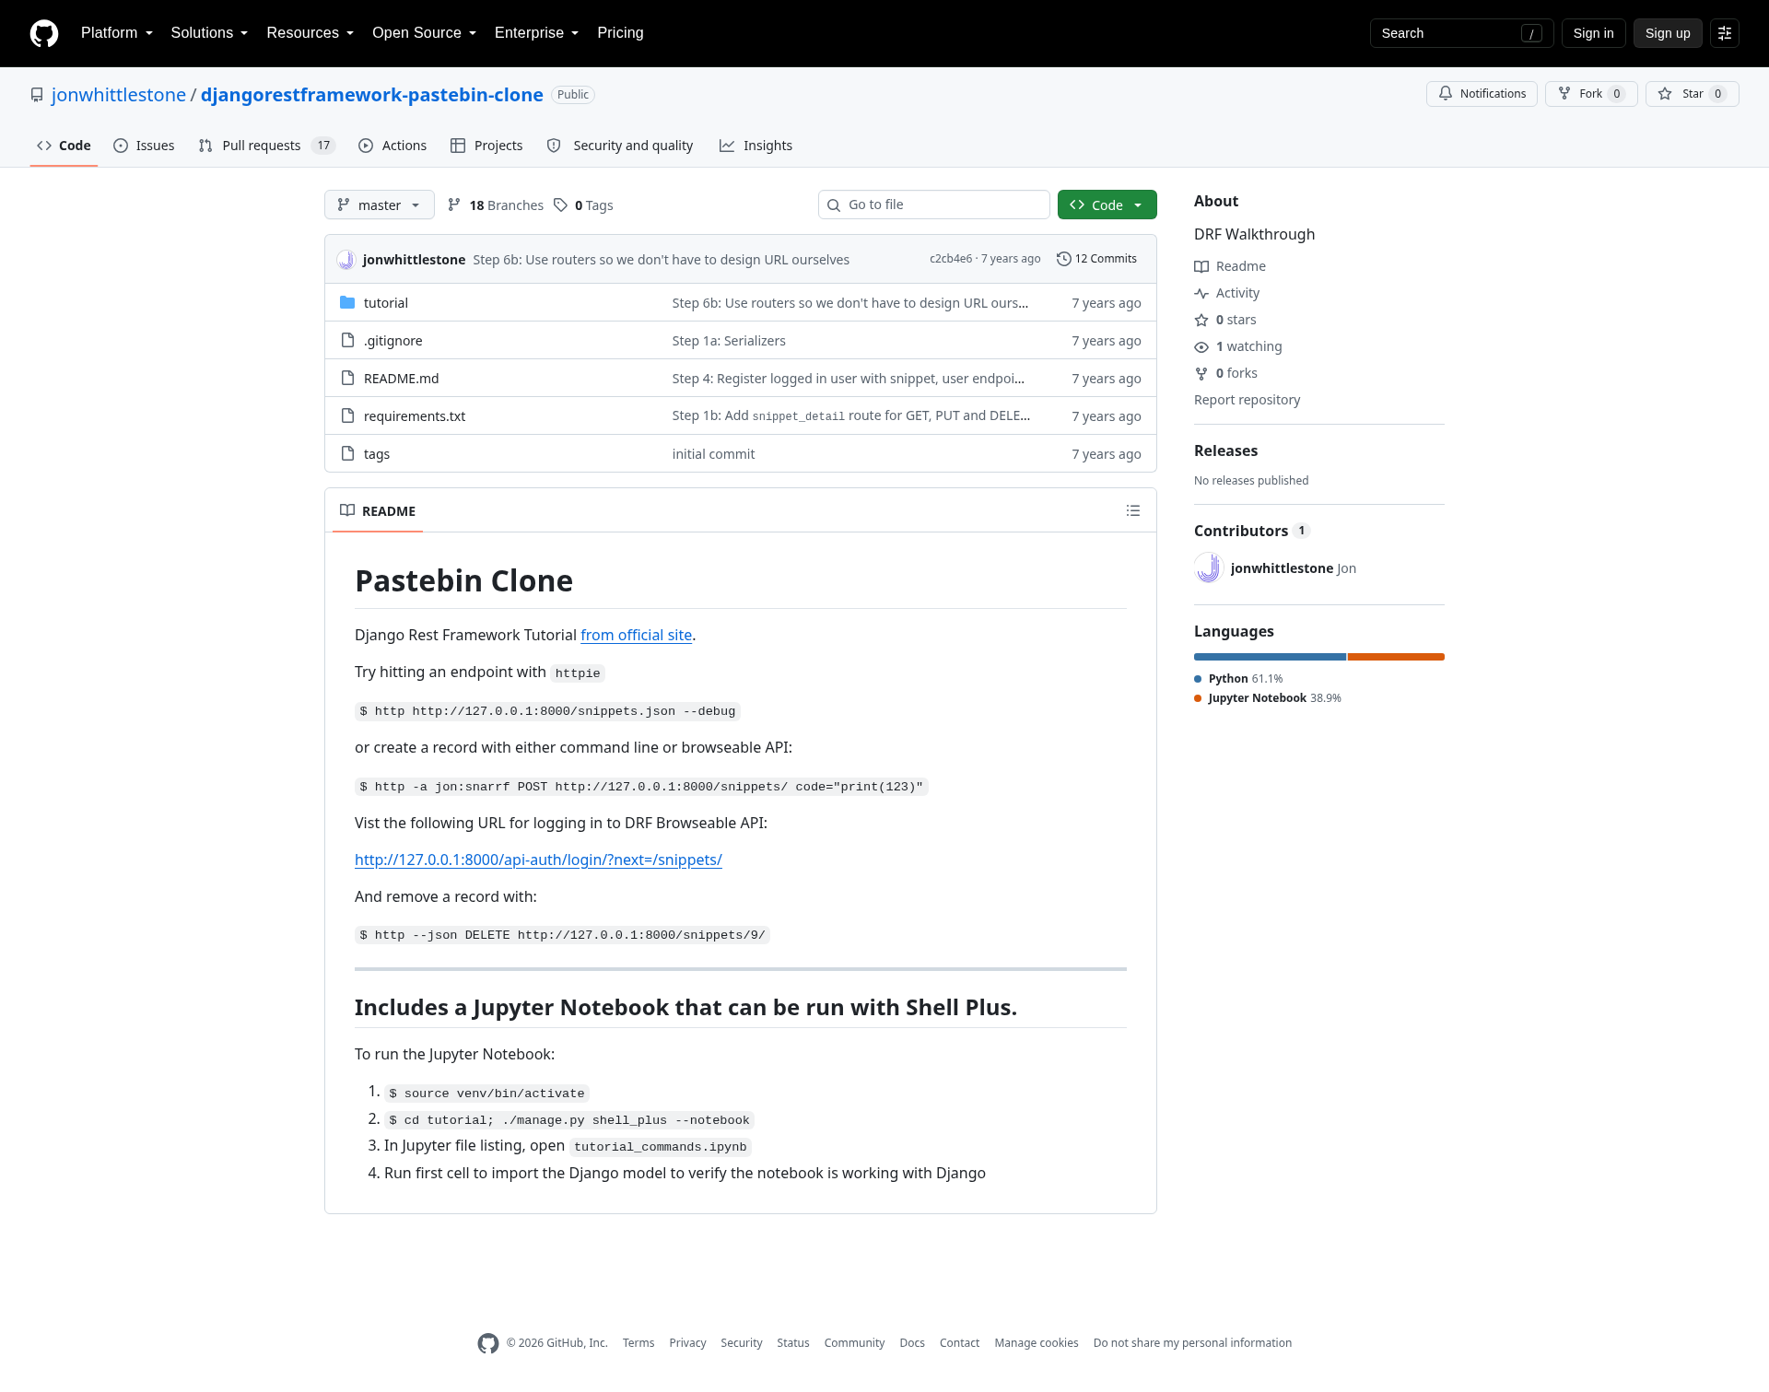This screenshot has width=1769, height=1392.
Task: Click the README.md file icon
Action: click(x=347, y=378)
